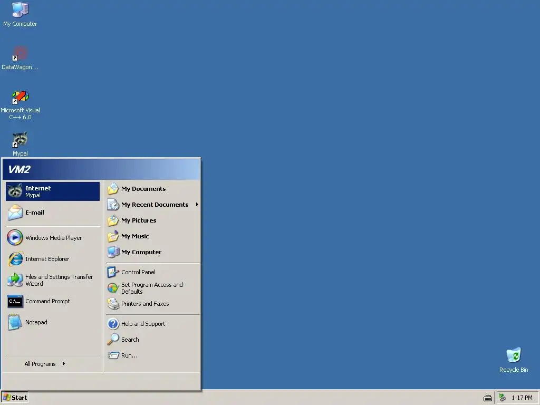Launch Command Prompt from Start menu
Screen dimensions: 540x405
coord(53,301)
